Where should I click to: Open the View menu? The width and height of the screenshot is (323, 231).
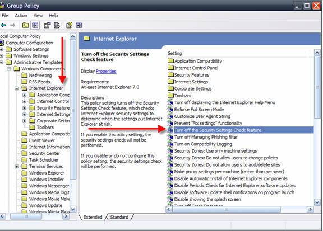pos(38,16)
